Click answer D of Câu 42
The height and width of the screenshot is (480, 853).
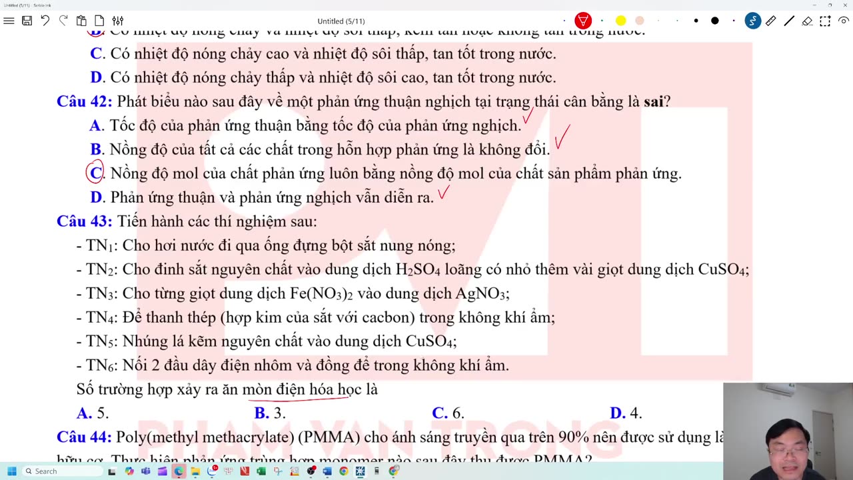click(262, 197)
